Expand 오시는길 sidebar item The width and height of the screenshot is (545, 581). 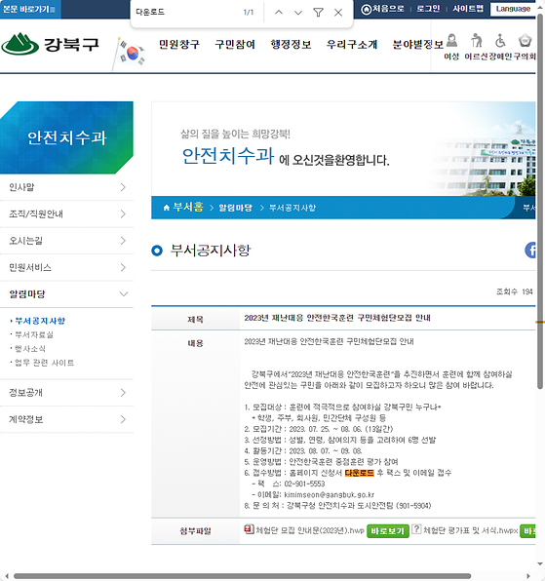coord(66,241)
